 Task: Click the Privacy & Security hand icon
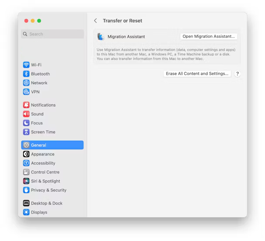tap(26, 190)
